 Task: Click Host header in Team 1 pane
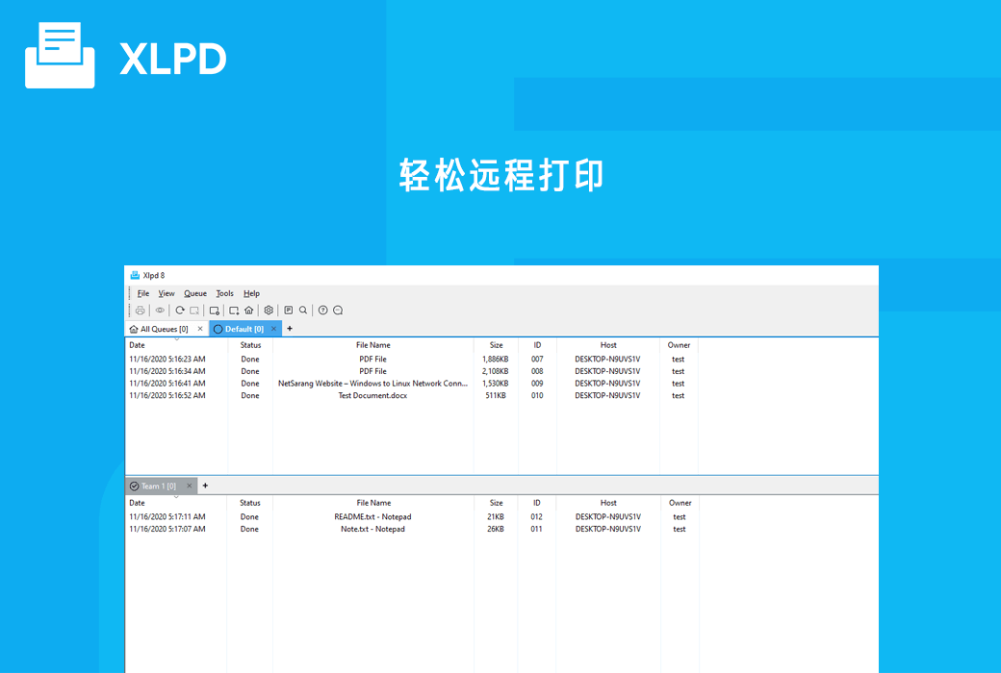click(x=608, y=503)
